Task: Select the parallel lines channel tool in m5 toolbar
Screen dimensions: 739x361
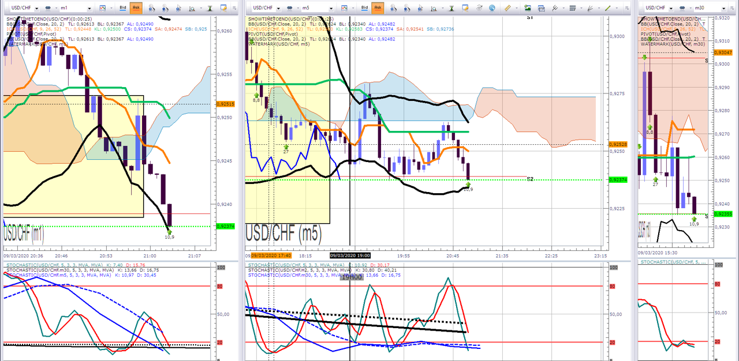Action: pos(555,8)
